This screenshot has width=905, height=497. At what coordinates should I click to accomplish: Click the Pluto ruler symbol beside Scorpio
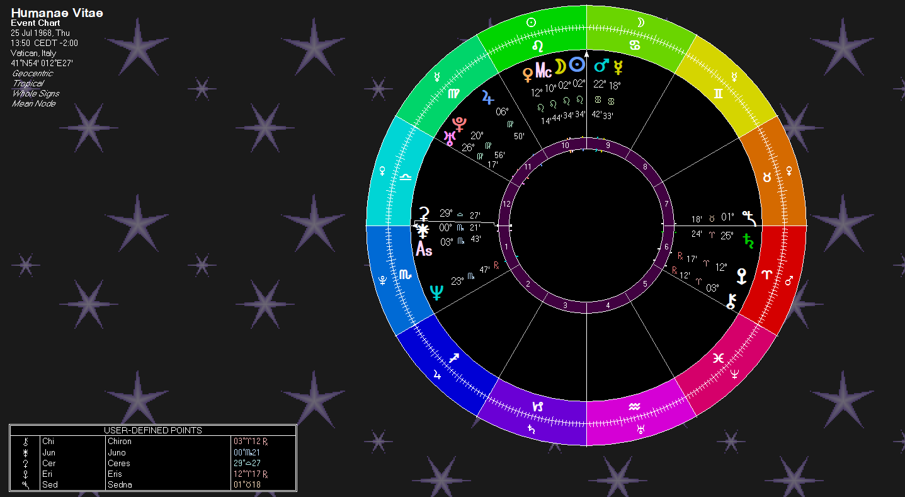[x=383, y=280]
